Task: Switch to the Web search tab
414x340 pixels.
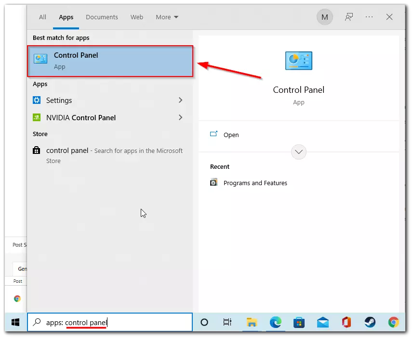Action: (137, 17)
